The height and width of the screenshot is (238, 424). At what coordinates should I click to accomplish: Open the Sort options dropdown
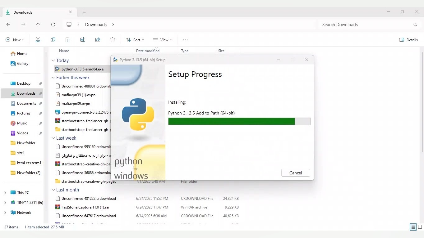pos(135,40)
